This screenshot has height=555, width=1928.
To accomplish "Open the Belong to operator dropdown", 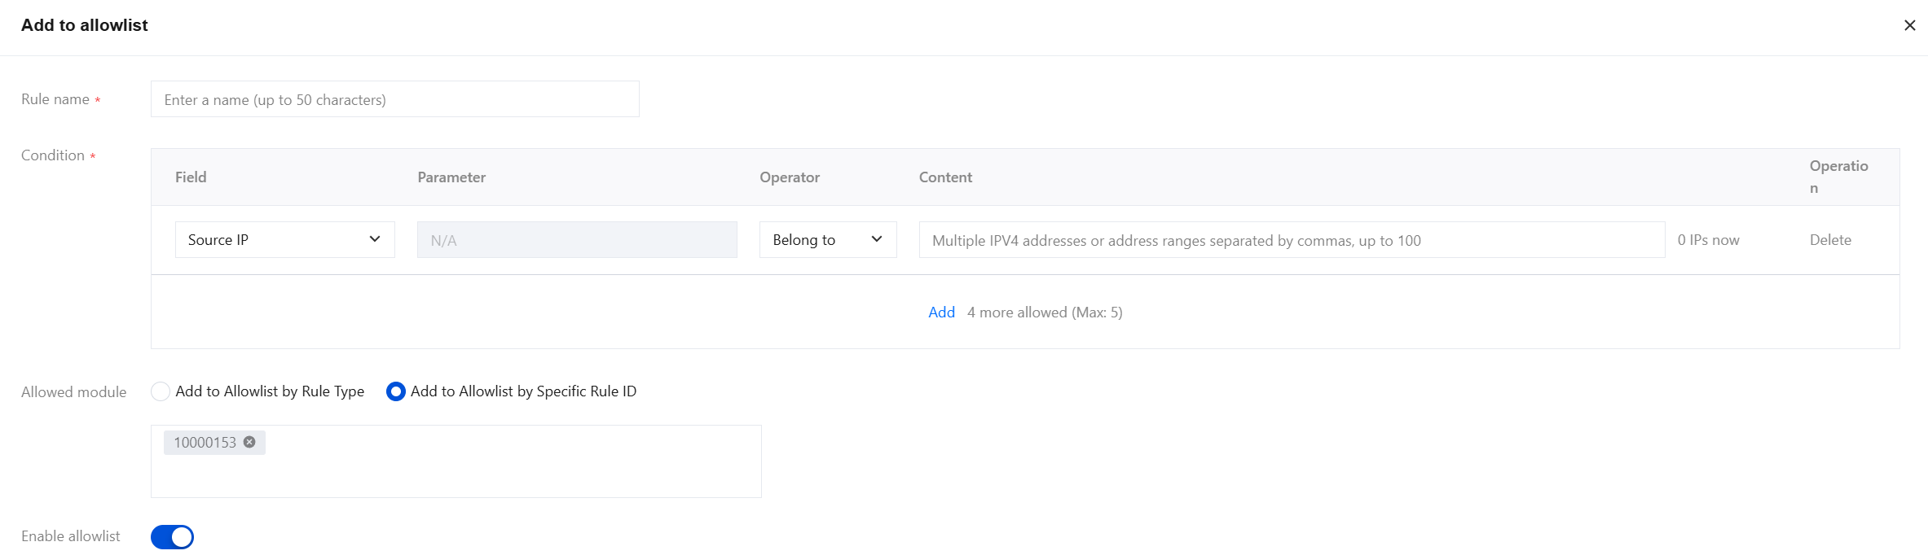I will click(x=827, y=240).
